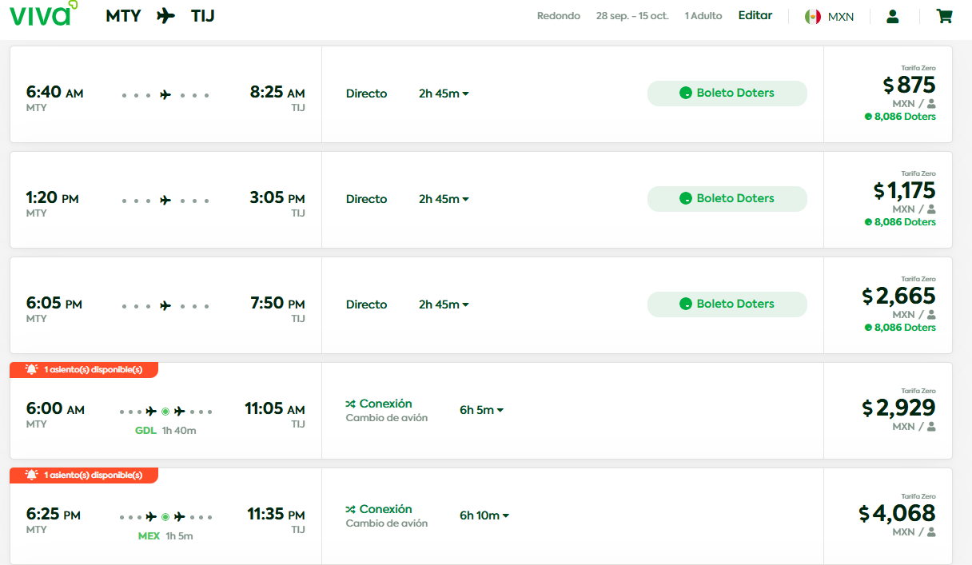Open the MXN currency selector

(x=840, y=17)
